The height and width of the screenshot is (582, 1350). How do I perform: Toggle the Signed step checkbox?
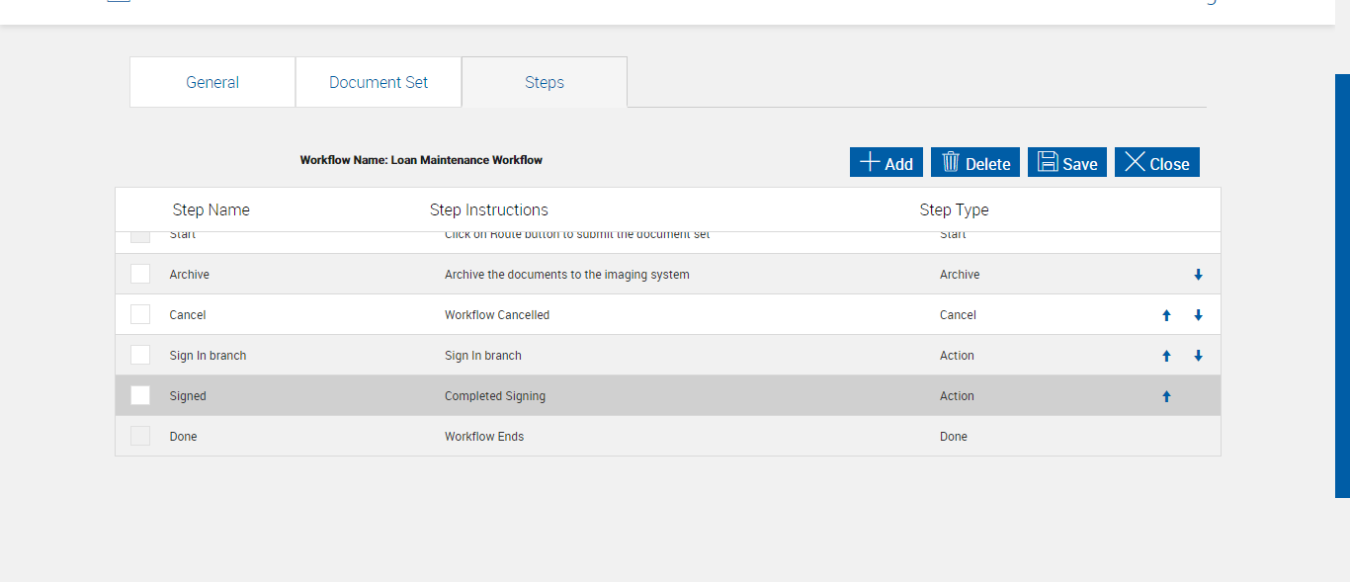140,395
